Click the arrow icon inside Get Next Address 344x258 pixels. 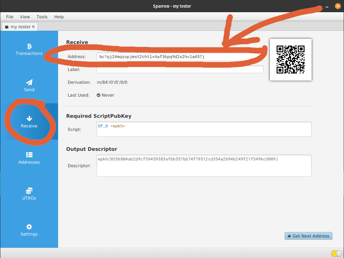[x=289, y=236]
